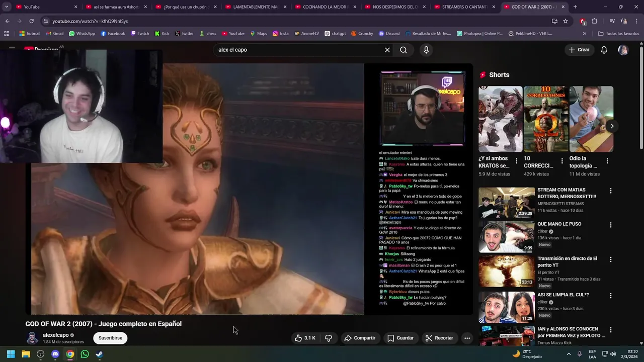Open 'Todos los favoritos' folder
The image size is (644, 362).
tap(618, 34)
